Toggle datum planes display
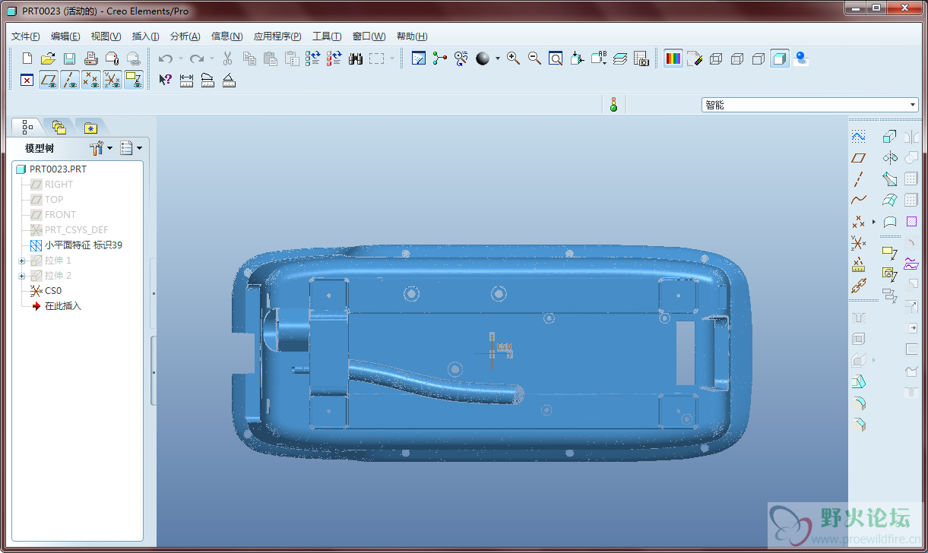 click(x=49, y=80)
